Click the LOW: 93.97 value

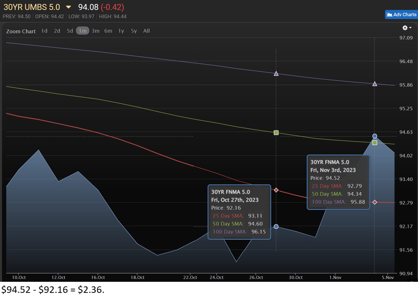pyautogui.click(x=81, y=16)
